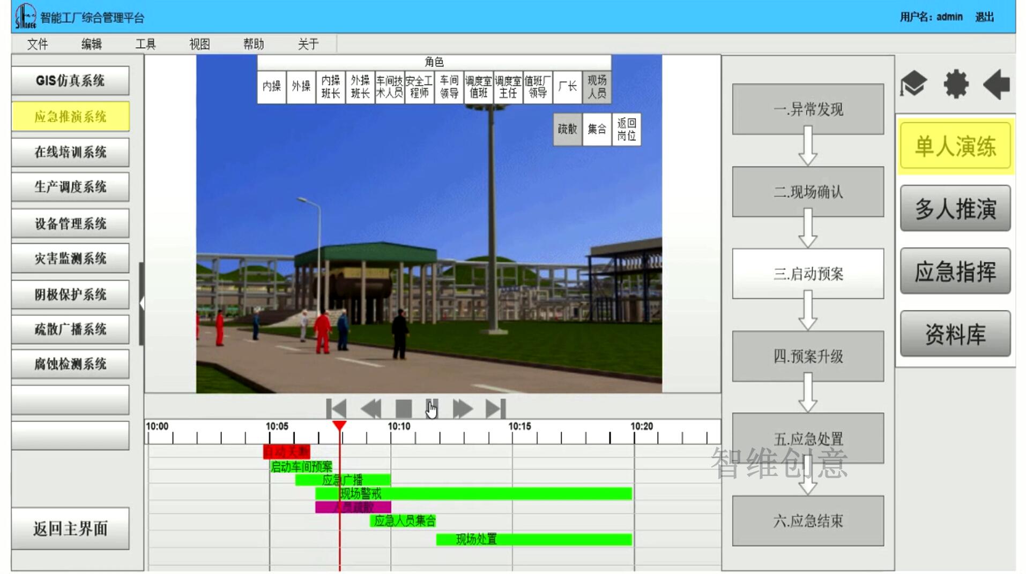Select the 现场人员 role

coord(597,87)
